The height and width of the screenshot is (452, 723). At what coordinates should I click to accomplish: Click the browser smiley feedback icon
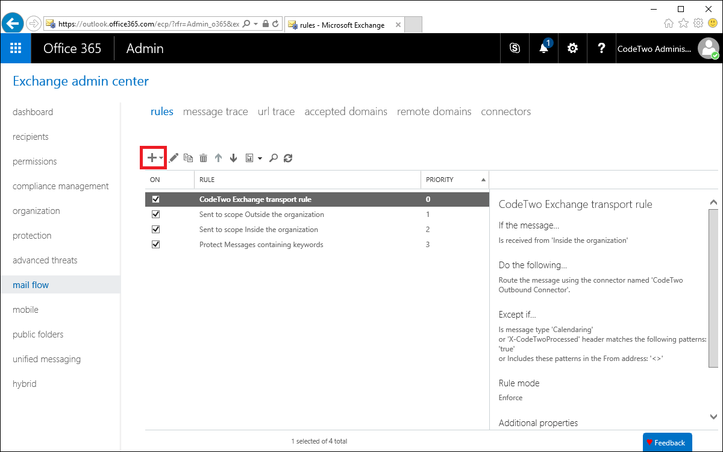click(x=713, y=24)
